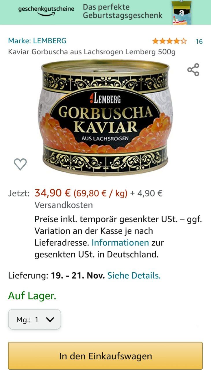Add item with In den Einkaufswagen
The width and height of the screenshot is (211, 370).
(x=105, y=356)
